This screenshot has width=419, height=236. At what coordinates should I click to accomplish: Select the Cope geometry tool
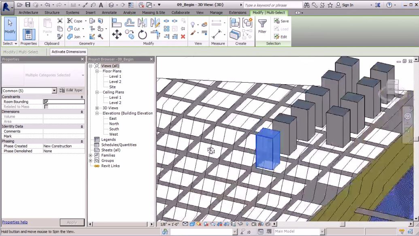[x=75, y=21]
